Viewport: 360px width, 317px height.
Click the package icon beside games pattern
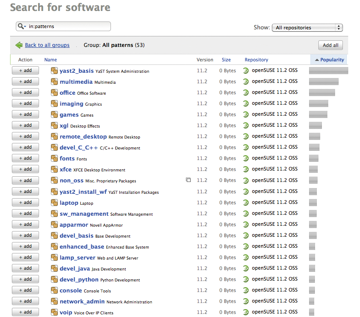54,114
